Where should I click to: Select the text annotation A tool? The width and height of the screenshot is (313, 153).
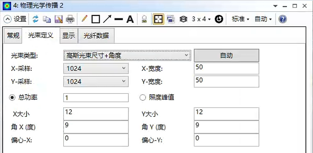point(130,19)
